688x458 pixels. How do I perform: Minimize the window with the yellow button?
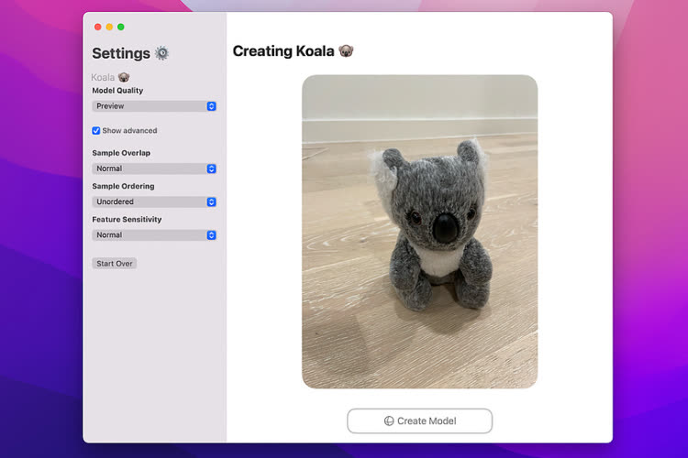coord(109,27)
